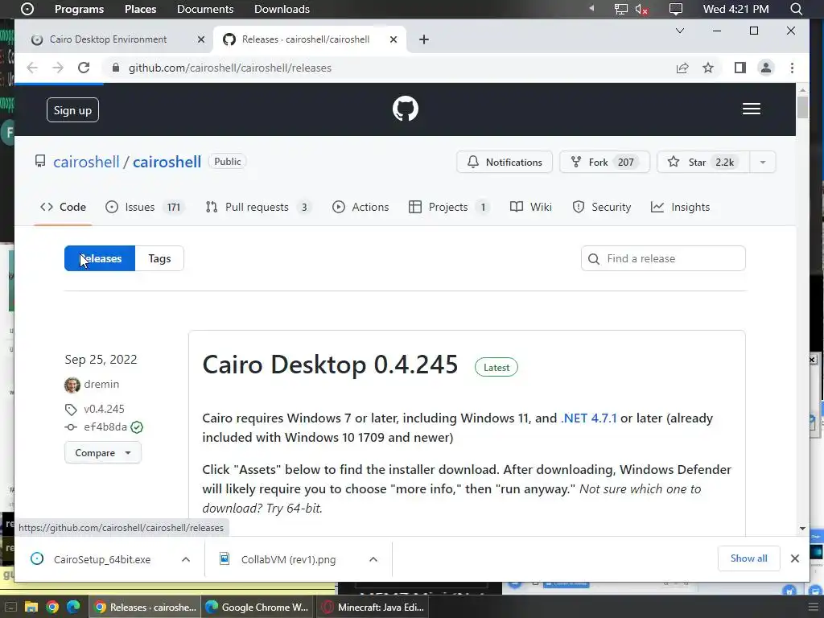View site security lock icon
Image resolution: width=824 pixels, height=618 pixels.
coord(116,68)
